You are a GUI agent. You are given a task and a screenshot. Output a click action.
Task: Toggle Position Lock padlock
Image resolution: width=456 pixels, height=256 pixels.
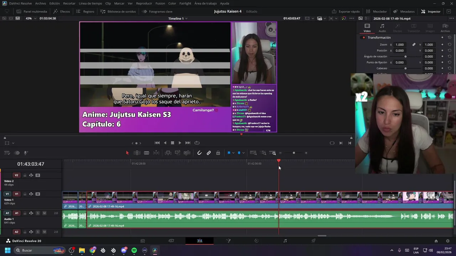[218, 153]
